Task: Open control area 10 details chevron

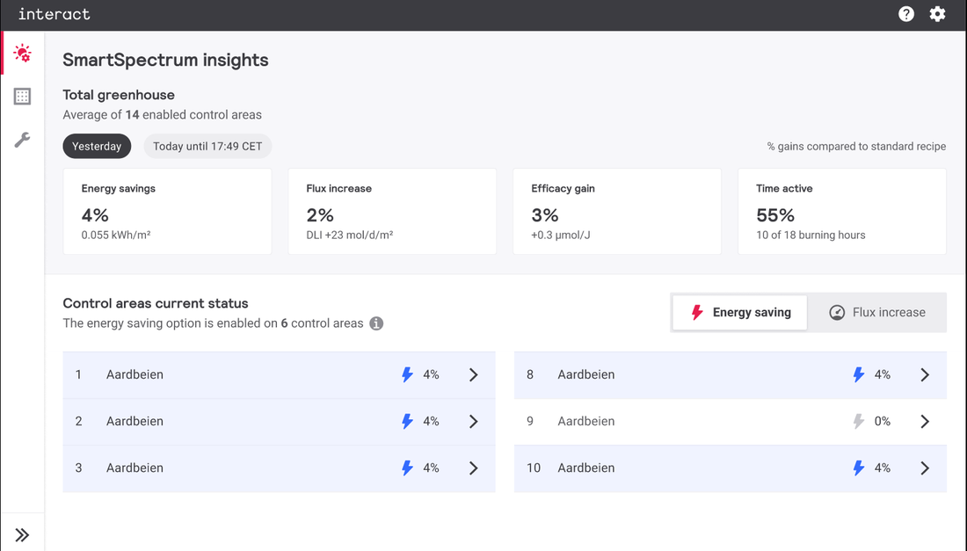Action: pos(925,468)
